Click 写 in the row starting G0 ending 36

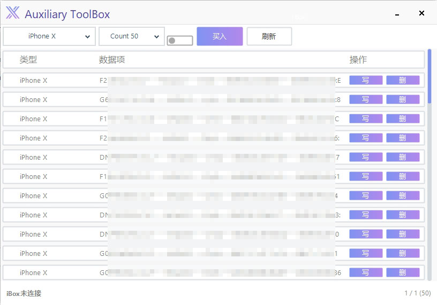coord(366,272)
